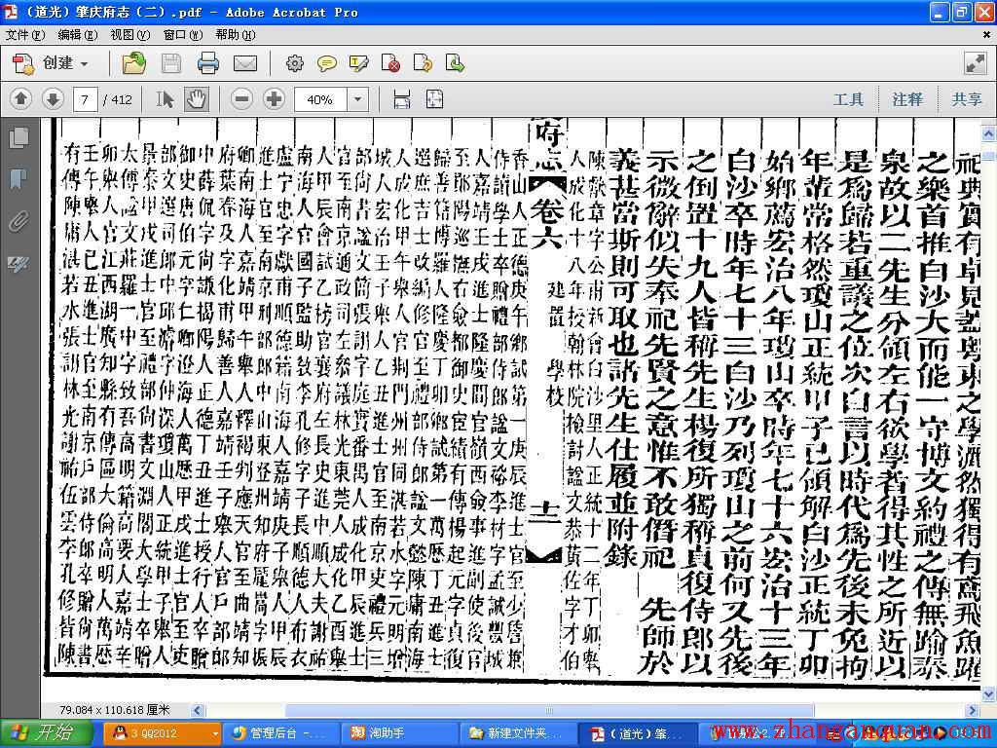Click the horizontal scrollbar right arrow
The image size is (997, 748).
point(973,710)
